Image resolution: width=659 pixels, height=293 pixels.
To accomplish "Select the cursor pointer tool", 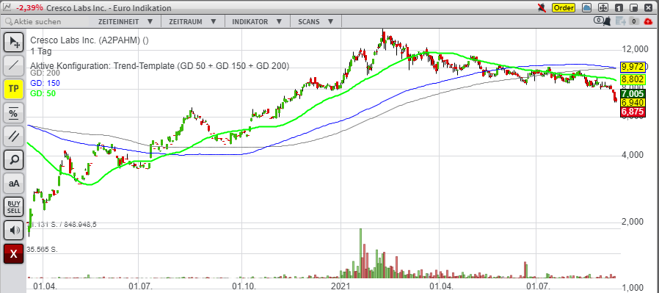I will coord(13,42).
